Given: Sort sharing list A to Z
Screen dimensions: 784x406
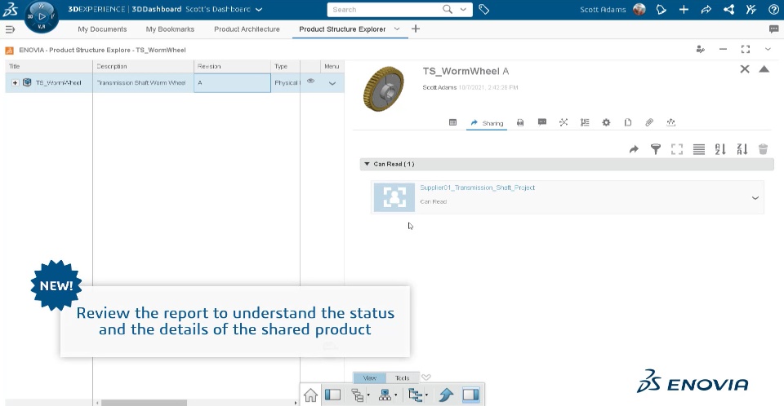Looking at the screenshot, I should pos(720,149).
